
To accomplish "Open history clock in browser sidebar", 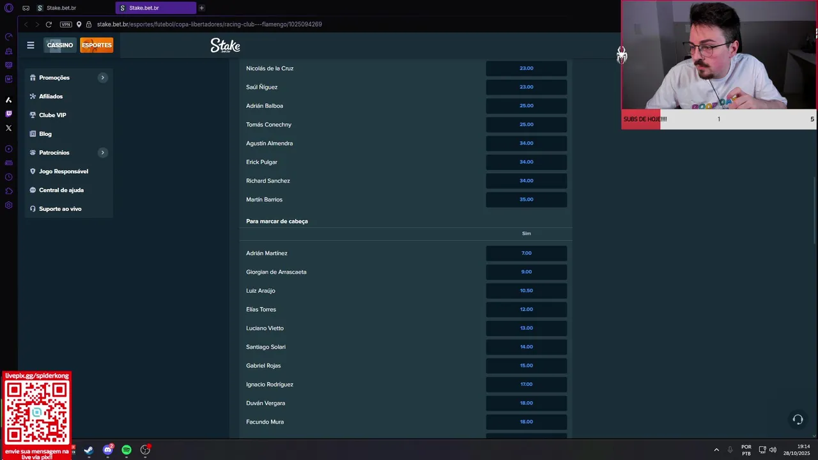I will (x=8, y=177).
